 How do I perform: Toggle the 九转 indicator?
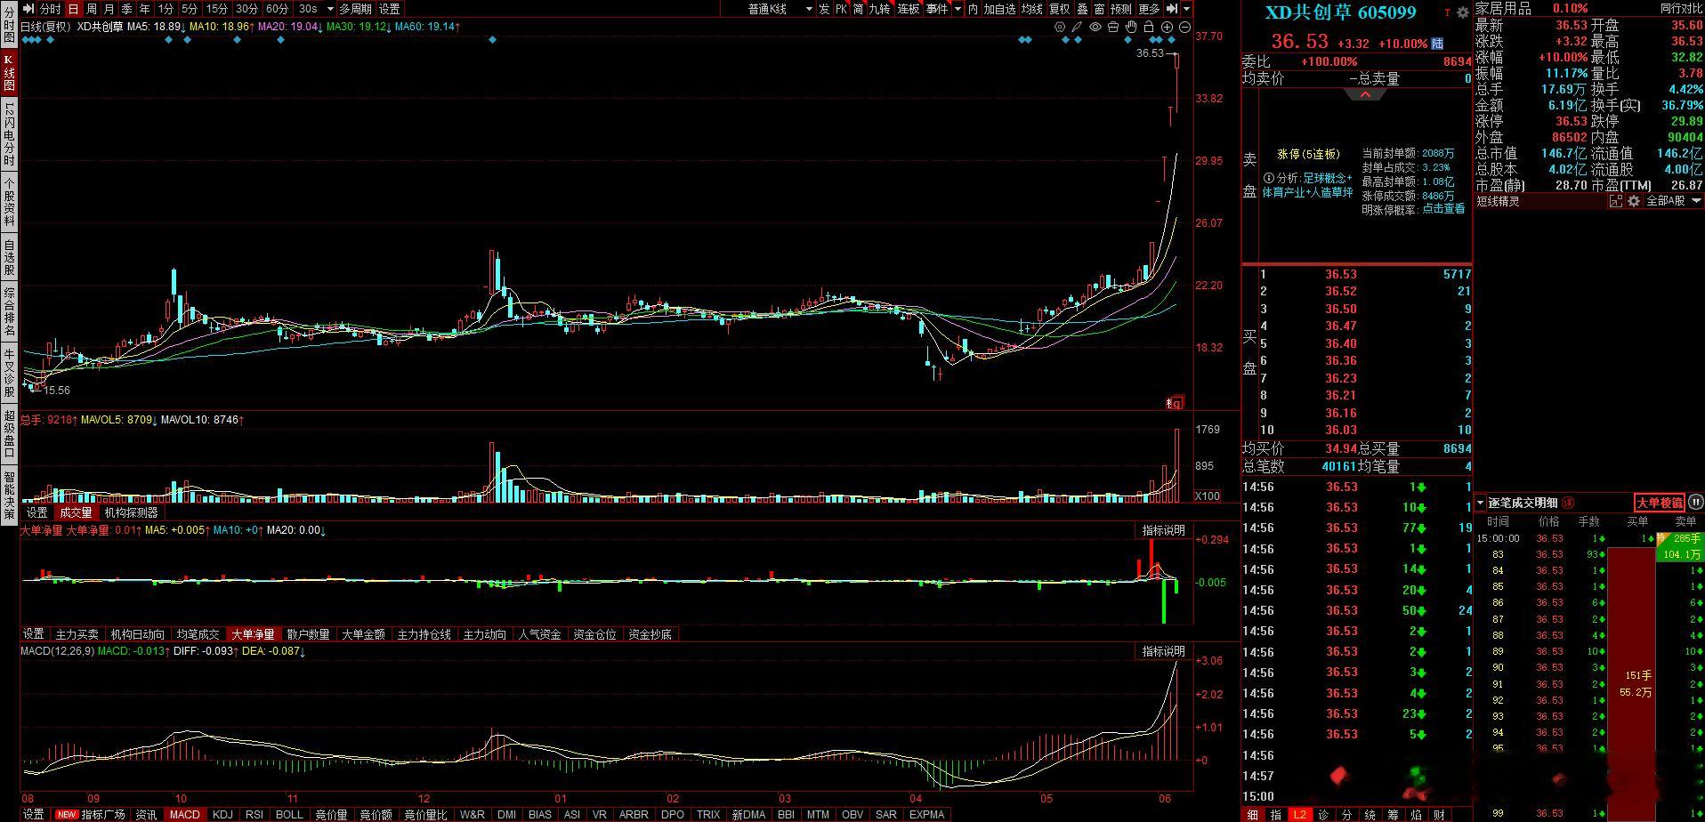(x=879, y=8)
